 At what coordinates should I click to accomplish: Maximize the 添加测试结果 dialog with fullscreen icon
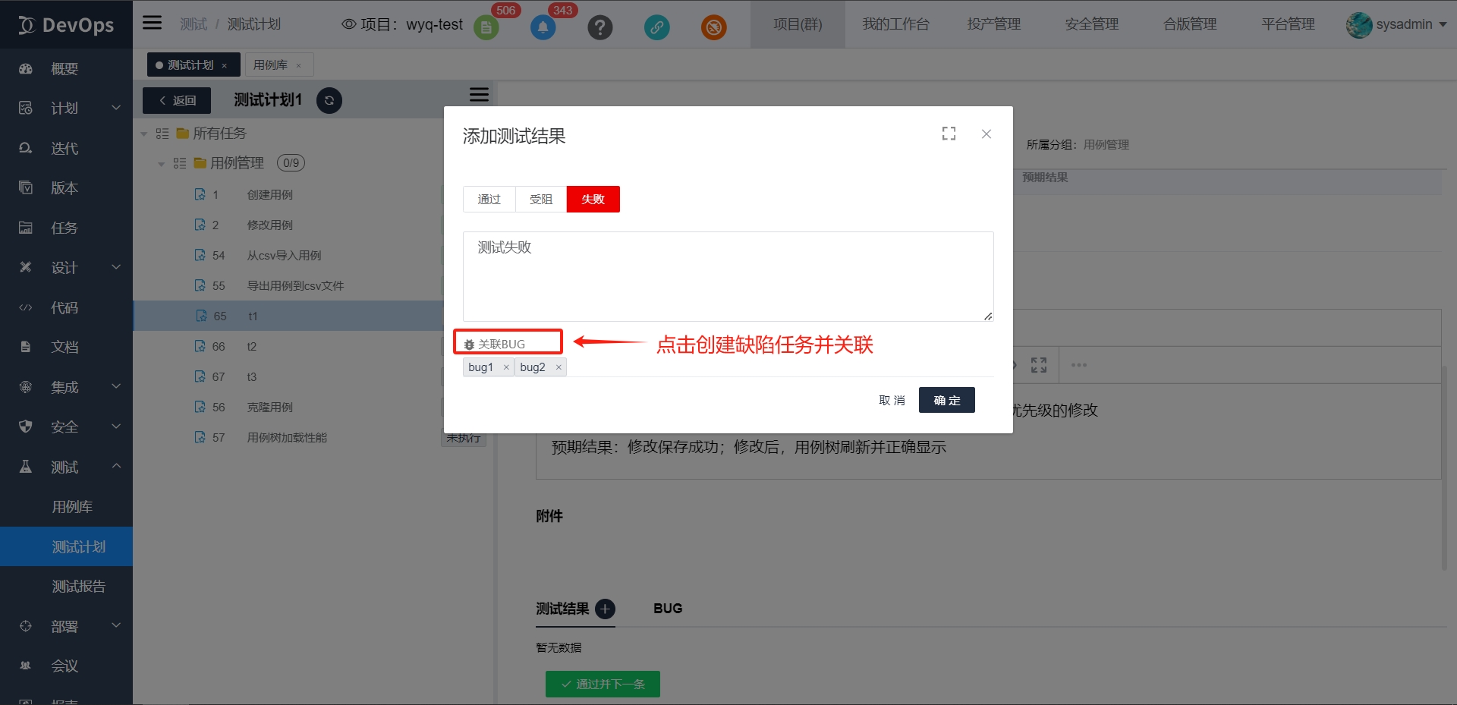pos(949,134)
